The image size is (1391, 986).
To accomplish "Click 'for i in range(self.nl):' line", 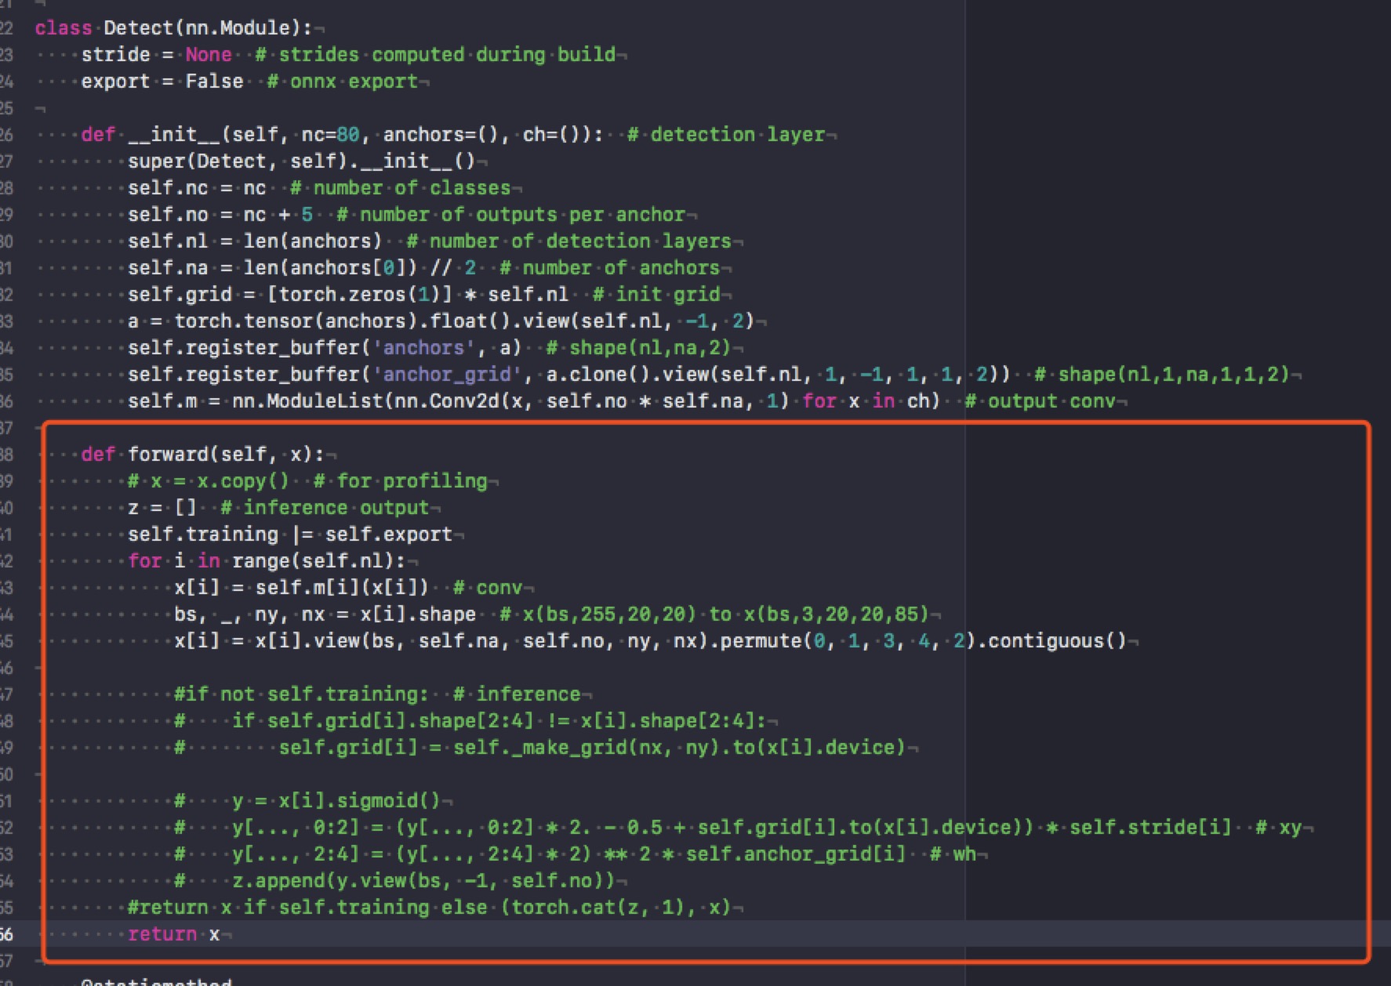I will point(267,561).
